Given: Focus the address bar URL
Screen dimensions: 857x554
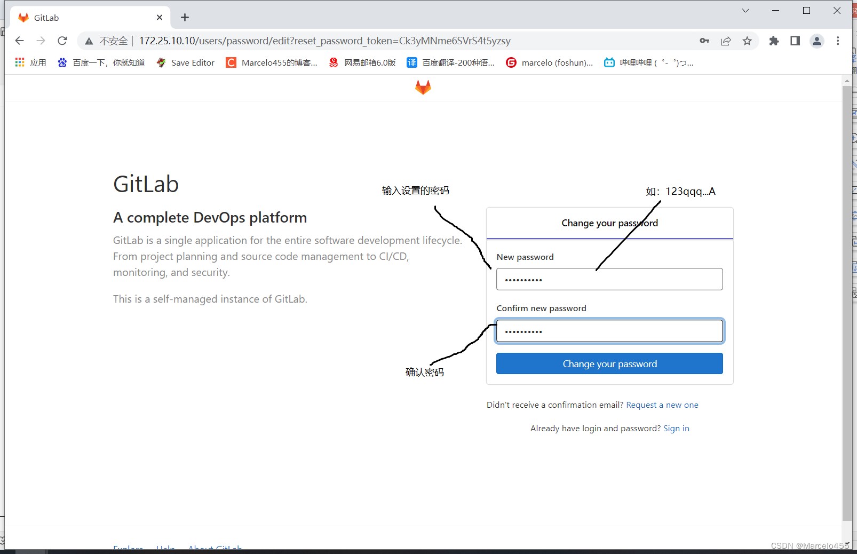Looking at the screenshot, I should [324, 41].
